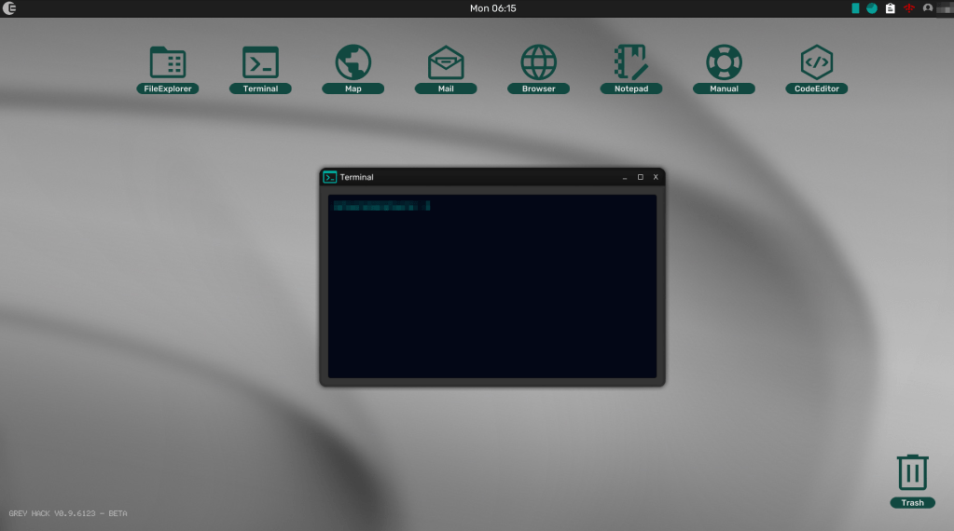Viewport: 954px width, 531px height.
Task: Click the teal rectangle tray indicator
Action: [x=855, y=8]
